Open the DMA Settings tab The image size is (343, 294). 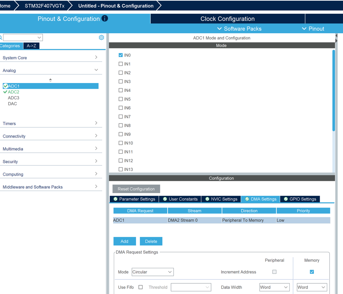point(261,199)
